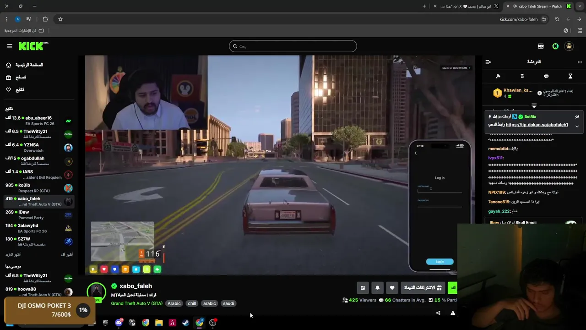Bookmark page with browser star icon
This screenshot has height=330, width=586.
coord(60,19)
